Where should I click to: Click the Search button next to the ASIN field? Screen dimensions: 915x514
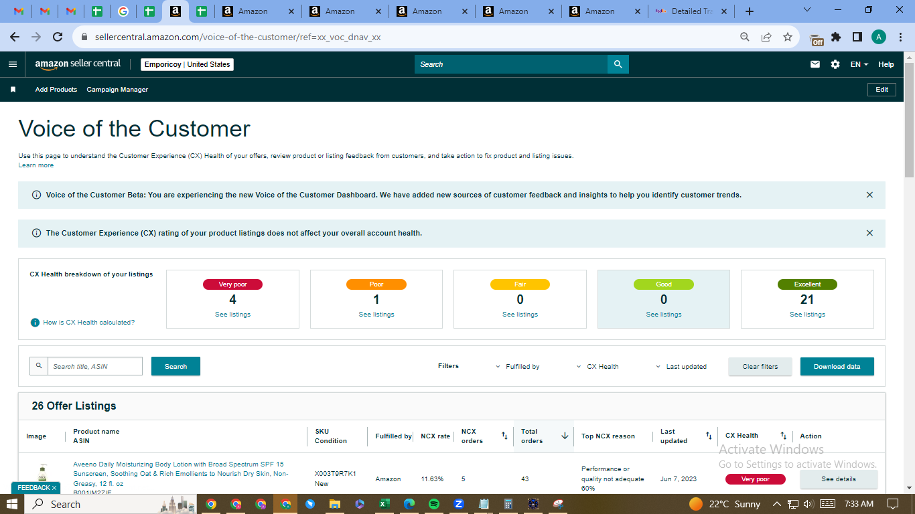175,366
